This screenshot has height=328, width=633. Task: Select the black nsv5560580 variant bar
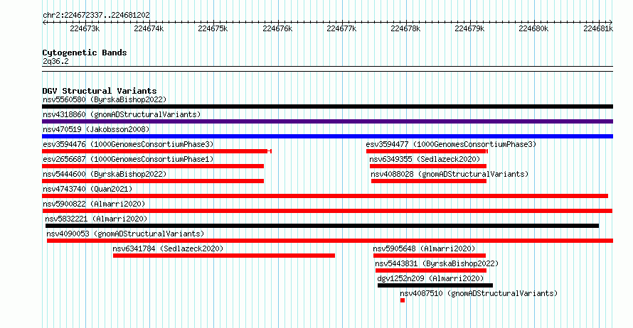pos(327,106)
